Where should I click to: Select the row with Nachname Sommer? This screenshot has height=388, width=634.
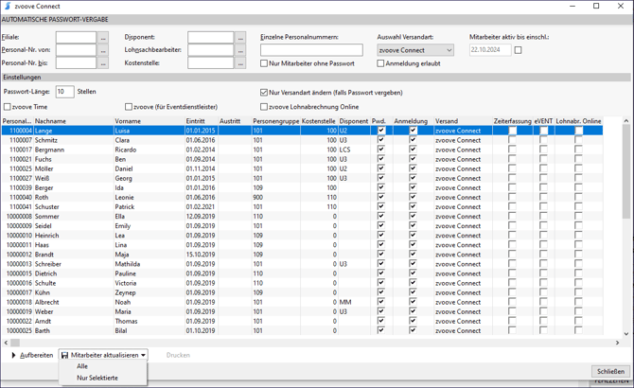coord(302,216)
